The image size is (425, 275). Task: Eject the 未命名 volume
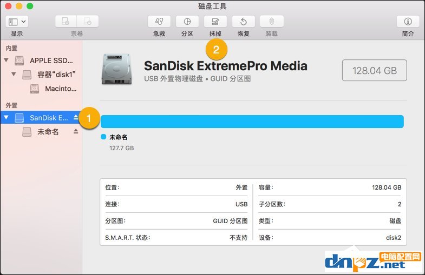coord(76,131)
